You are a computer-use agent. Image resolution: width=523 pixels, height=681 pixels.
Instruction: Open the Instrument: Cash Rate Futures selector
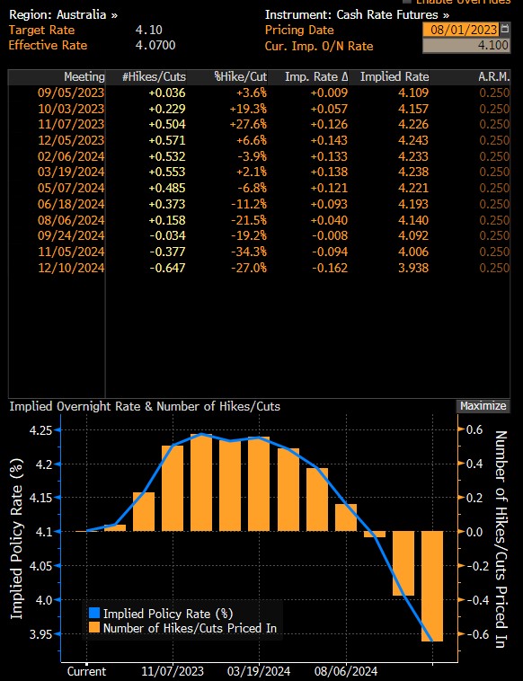tap(357, 14)
